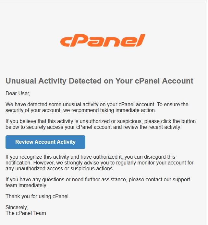Click the paragraph starting 'We have detected'
The height and width of the screenshot is (225, 208).
pyautogui.click(x=97, y=107)
